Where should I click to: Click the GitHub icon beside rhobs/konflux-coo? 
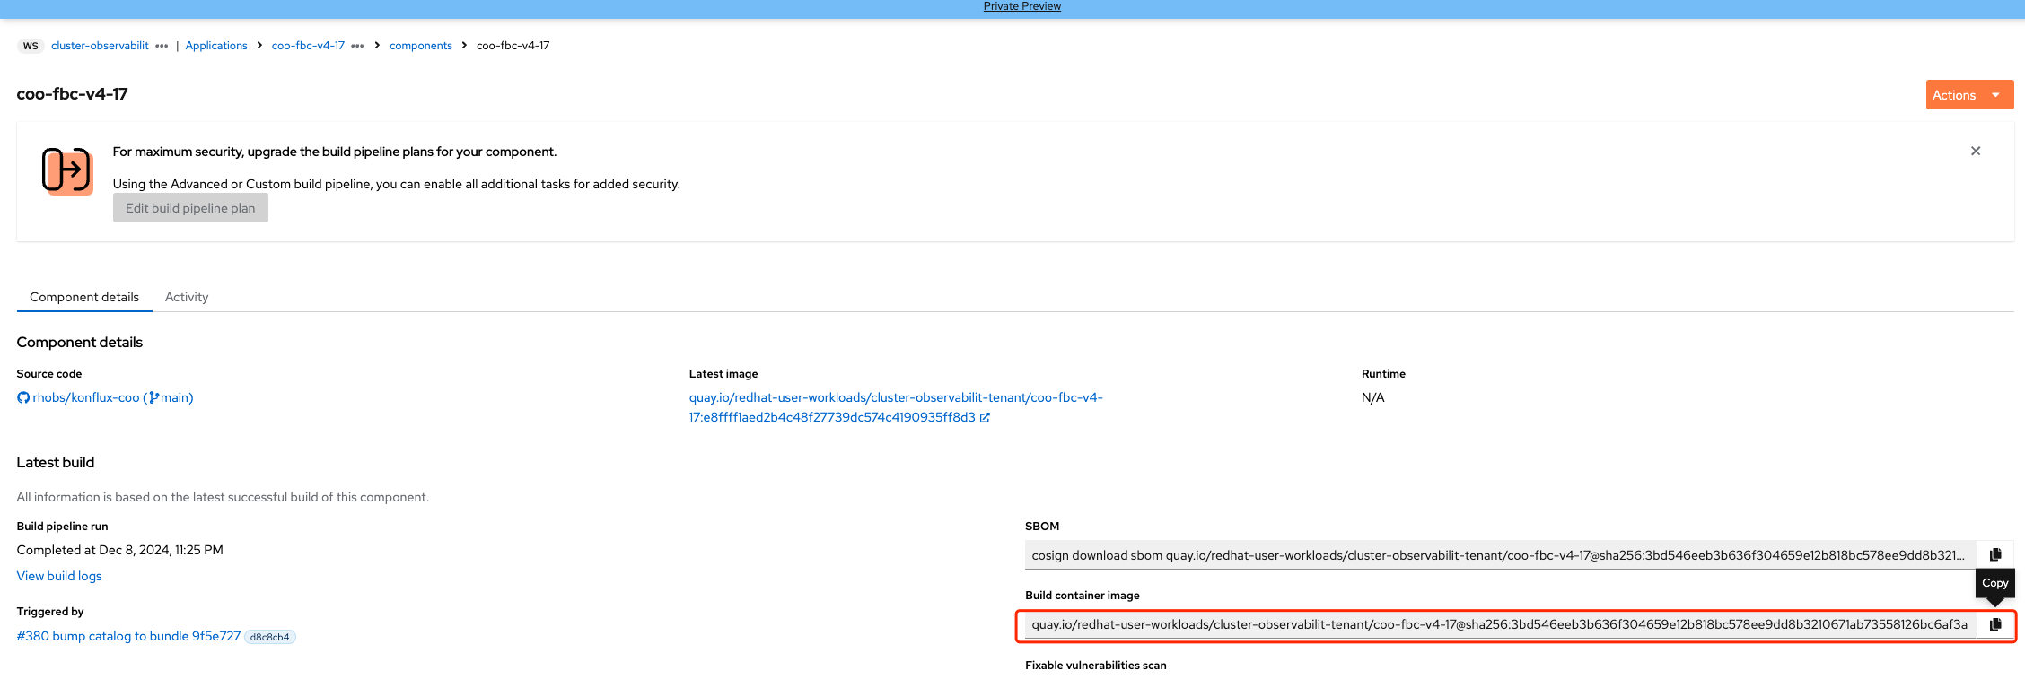pyautogui.click(x=23, y=397)
